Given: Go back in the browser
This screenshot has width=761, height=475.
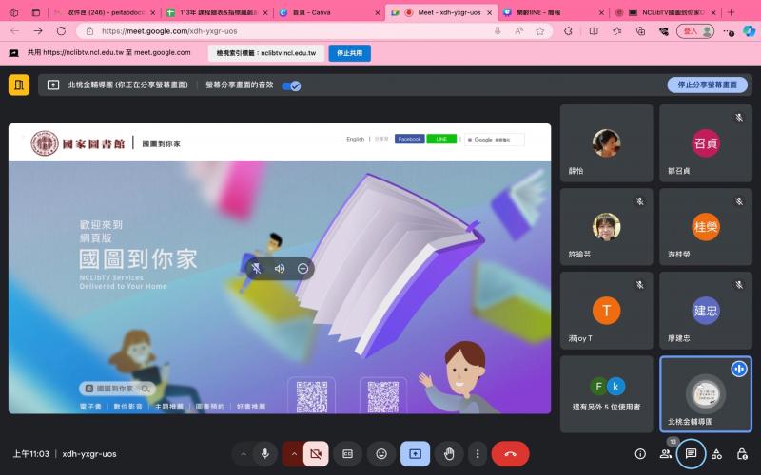Looking at the screenshot, I should tap(14, 31).
